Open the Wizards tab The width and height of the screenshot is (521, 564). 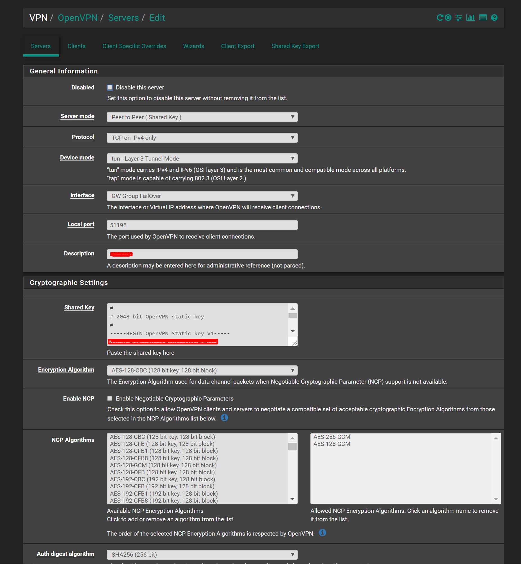(x=193, y=46)
